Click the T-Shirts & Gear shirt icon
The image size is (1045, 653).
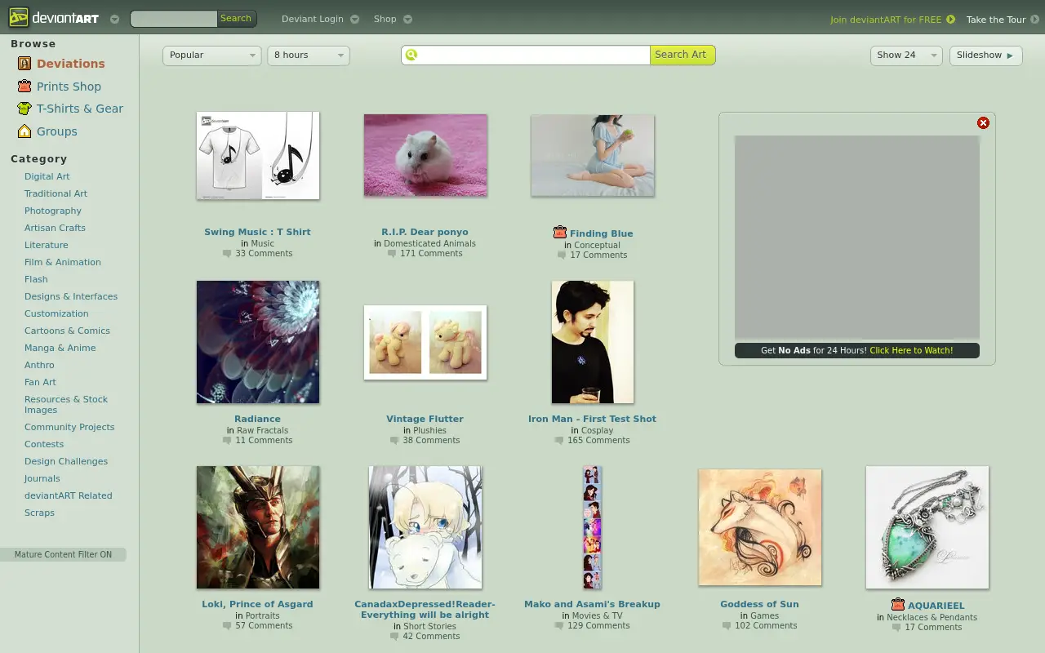(x=24, y=108)
